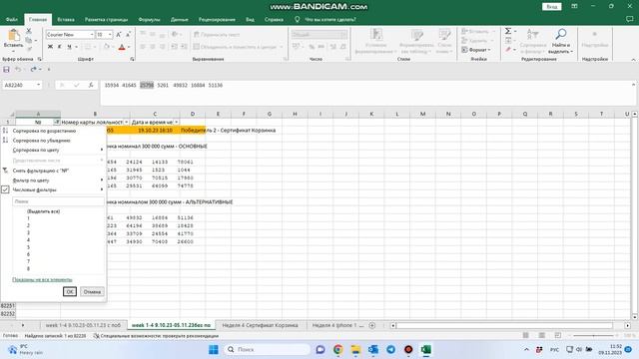Click the formula bar content
Viewport: 639px width, 359px height.
(x=366, y=93)
